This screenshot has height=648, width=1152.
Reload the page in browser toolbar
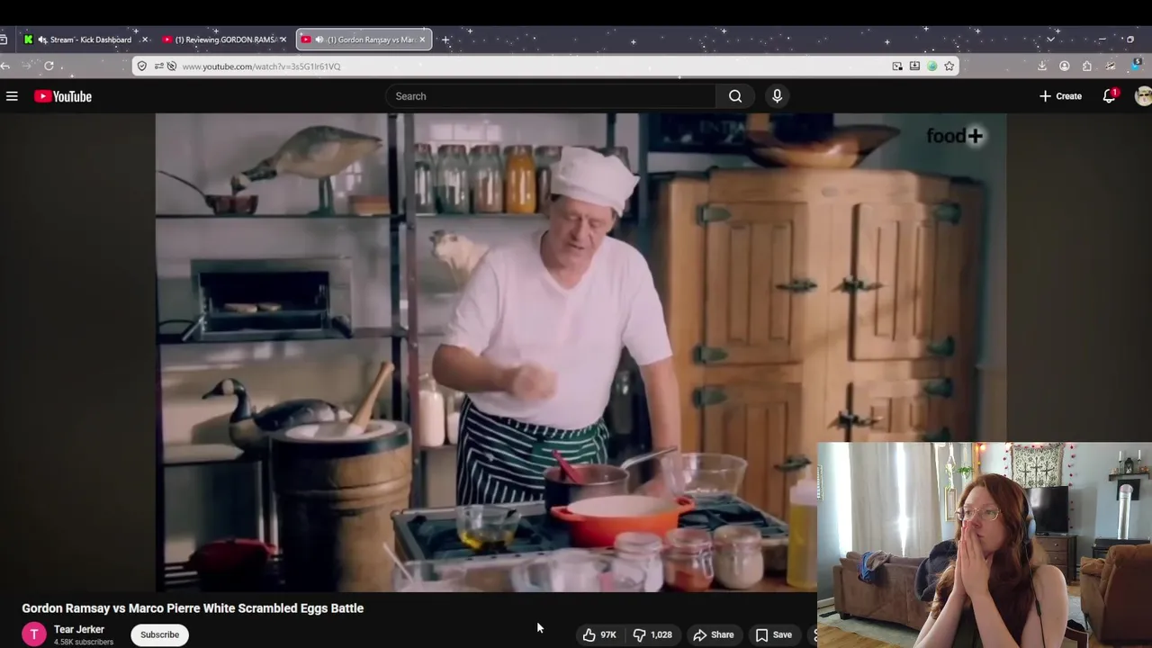tap(49, 66)
